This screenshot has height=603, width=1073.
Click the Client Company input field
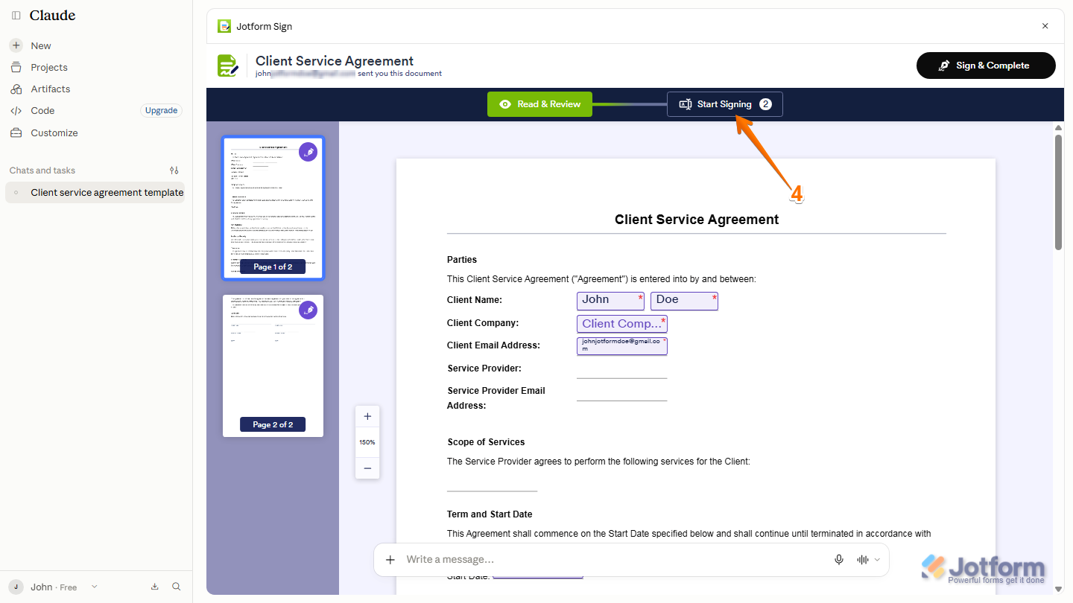622,324
